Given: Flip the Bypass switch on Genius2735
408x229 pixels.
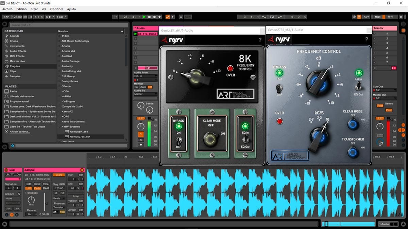Looking at the screenshot, I should pos(279,89).
